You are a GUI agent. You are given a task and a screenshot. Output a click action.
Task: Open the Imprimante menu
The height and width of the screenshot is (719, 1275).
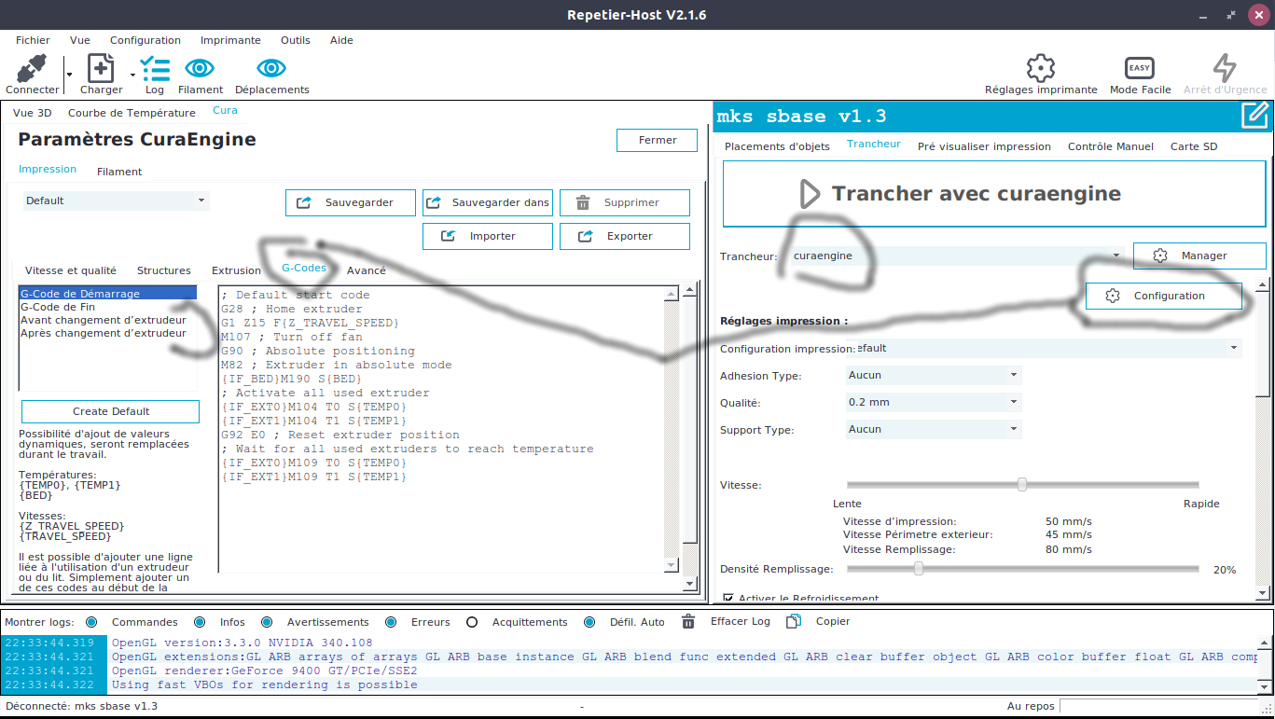(x=230, y=40)
